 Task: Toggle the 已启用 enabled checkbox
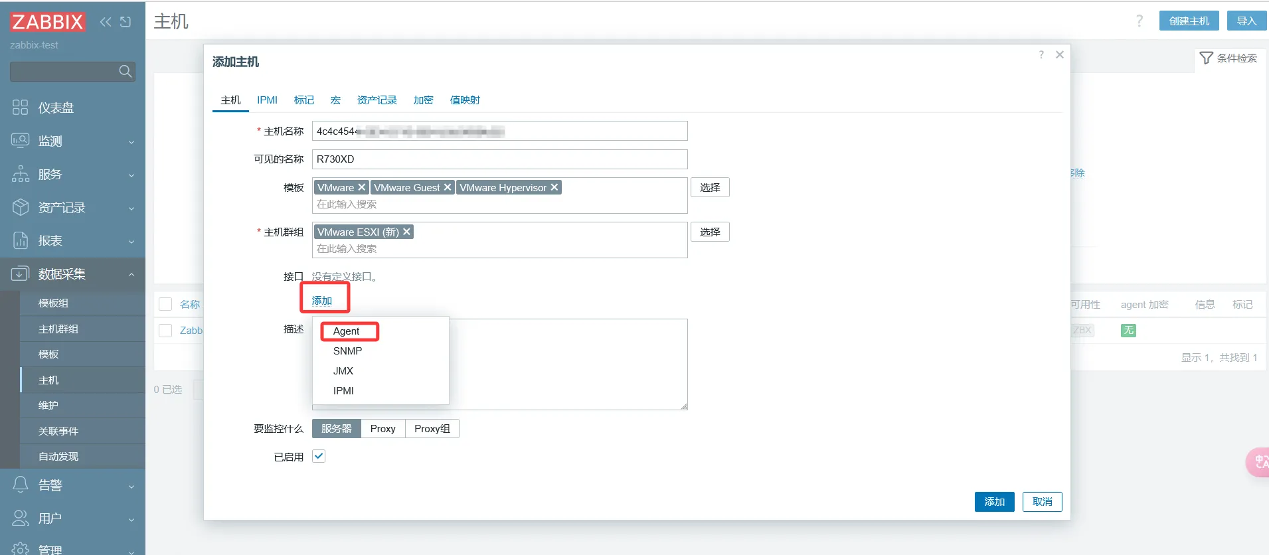tap(319, 456)
